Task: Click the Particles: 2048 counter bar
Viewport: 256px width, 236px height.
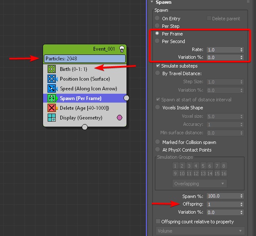Action: point(85,59)
